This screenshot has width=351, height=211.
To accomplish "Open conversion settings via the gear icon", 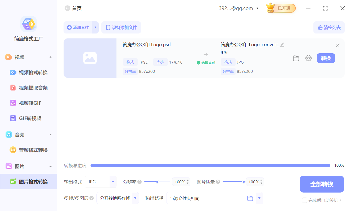I will pyautogui.click(x=308, y=58).
